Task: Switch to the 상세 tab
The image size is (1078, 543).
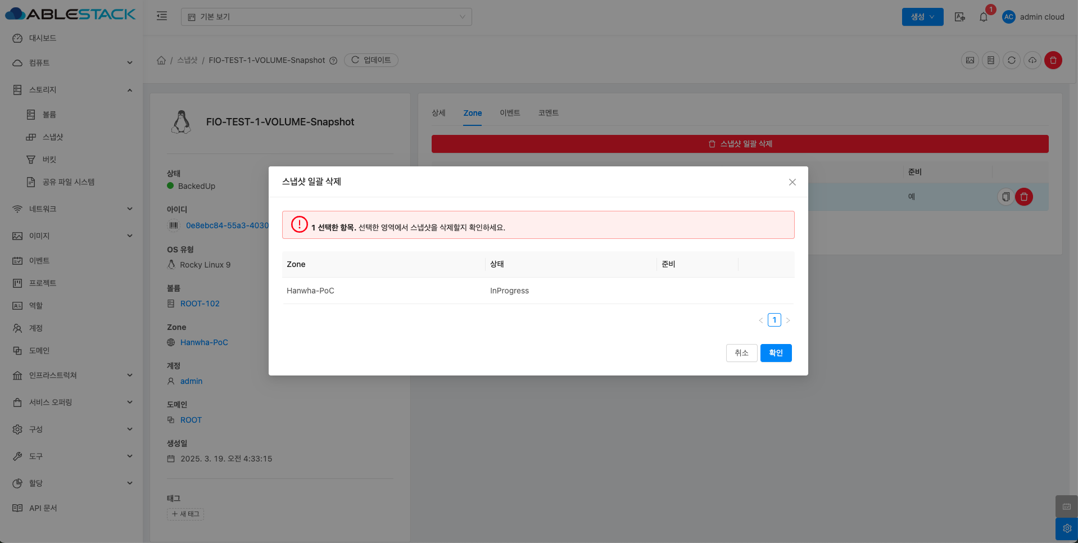Action: click(438, 113)
